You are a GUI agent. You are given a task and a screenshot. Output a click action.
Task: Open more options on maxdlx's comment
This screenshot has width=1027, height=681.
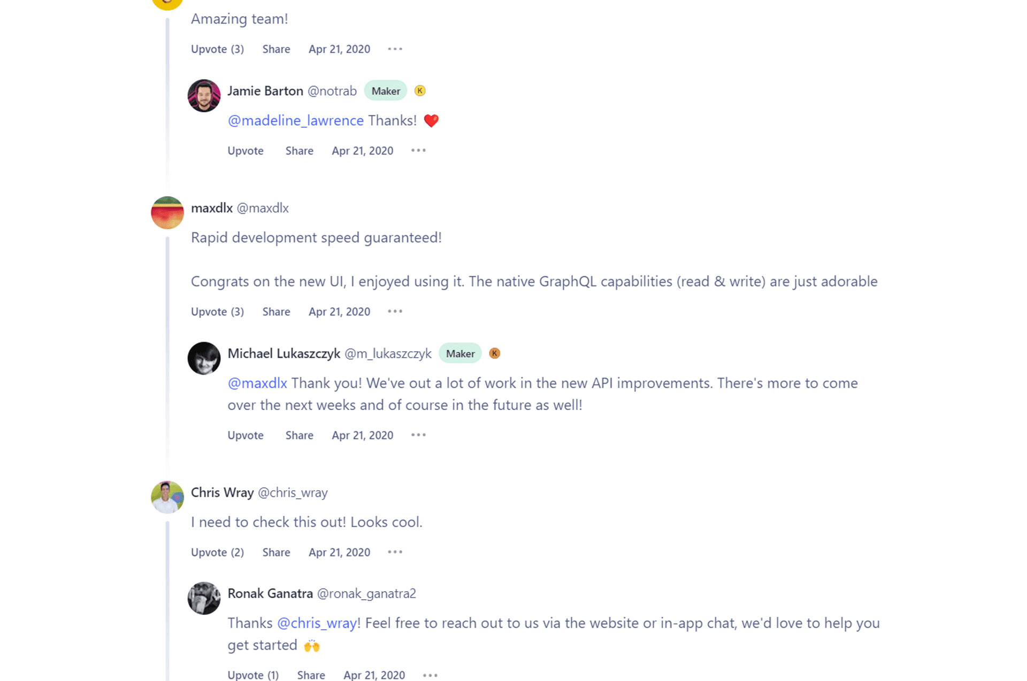(x=395, y=312)
